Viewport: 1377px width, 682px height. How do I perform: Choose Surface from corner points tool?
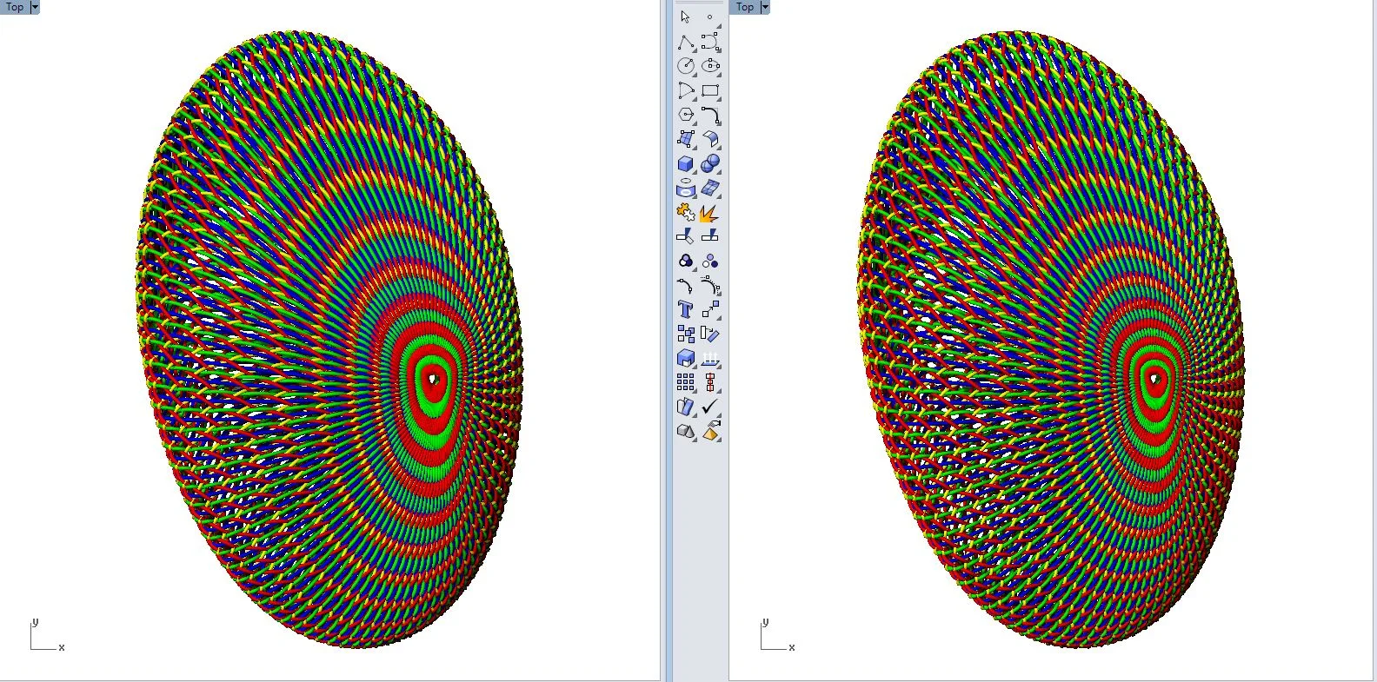click(x=686, y=139)
